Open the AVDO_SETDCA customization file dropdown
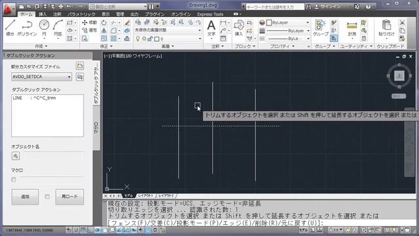The width and height of the screenshot is (419, 236). point(42,77)
